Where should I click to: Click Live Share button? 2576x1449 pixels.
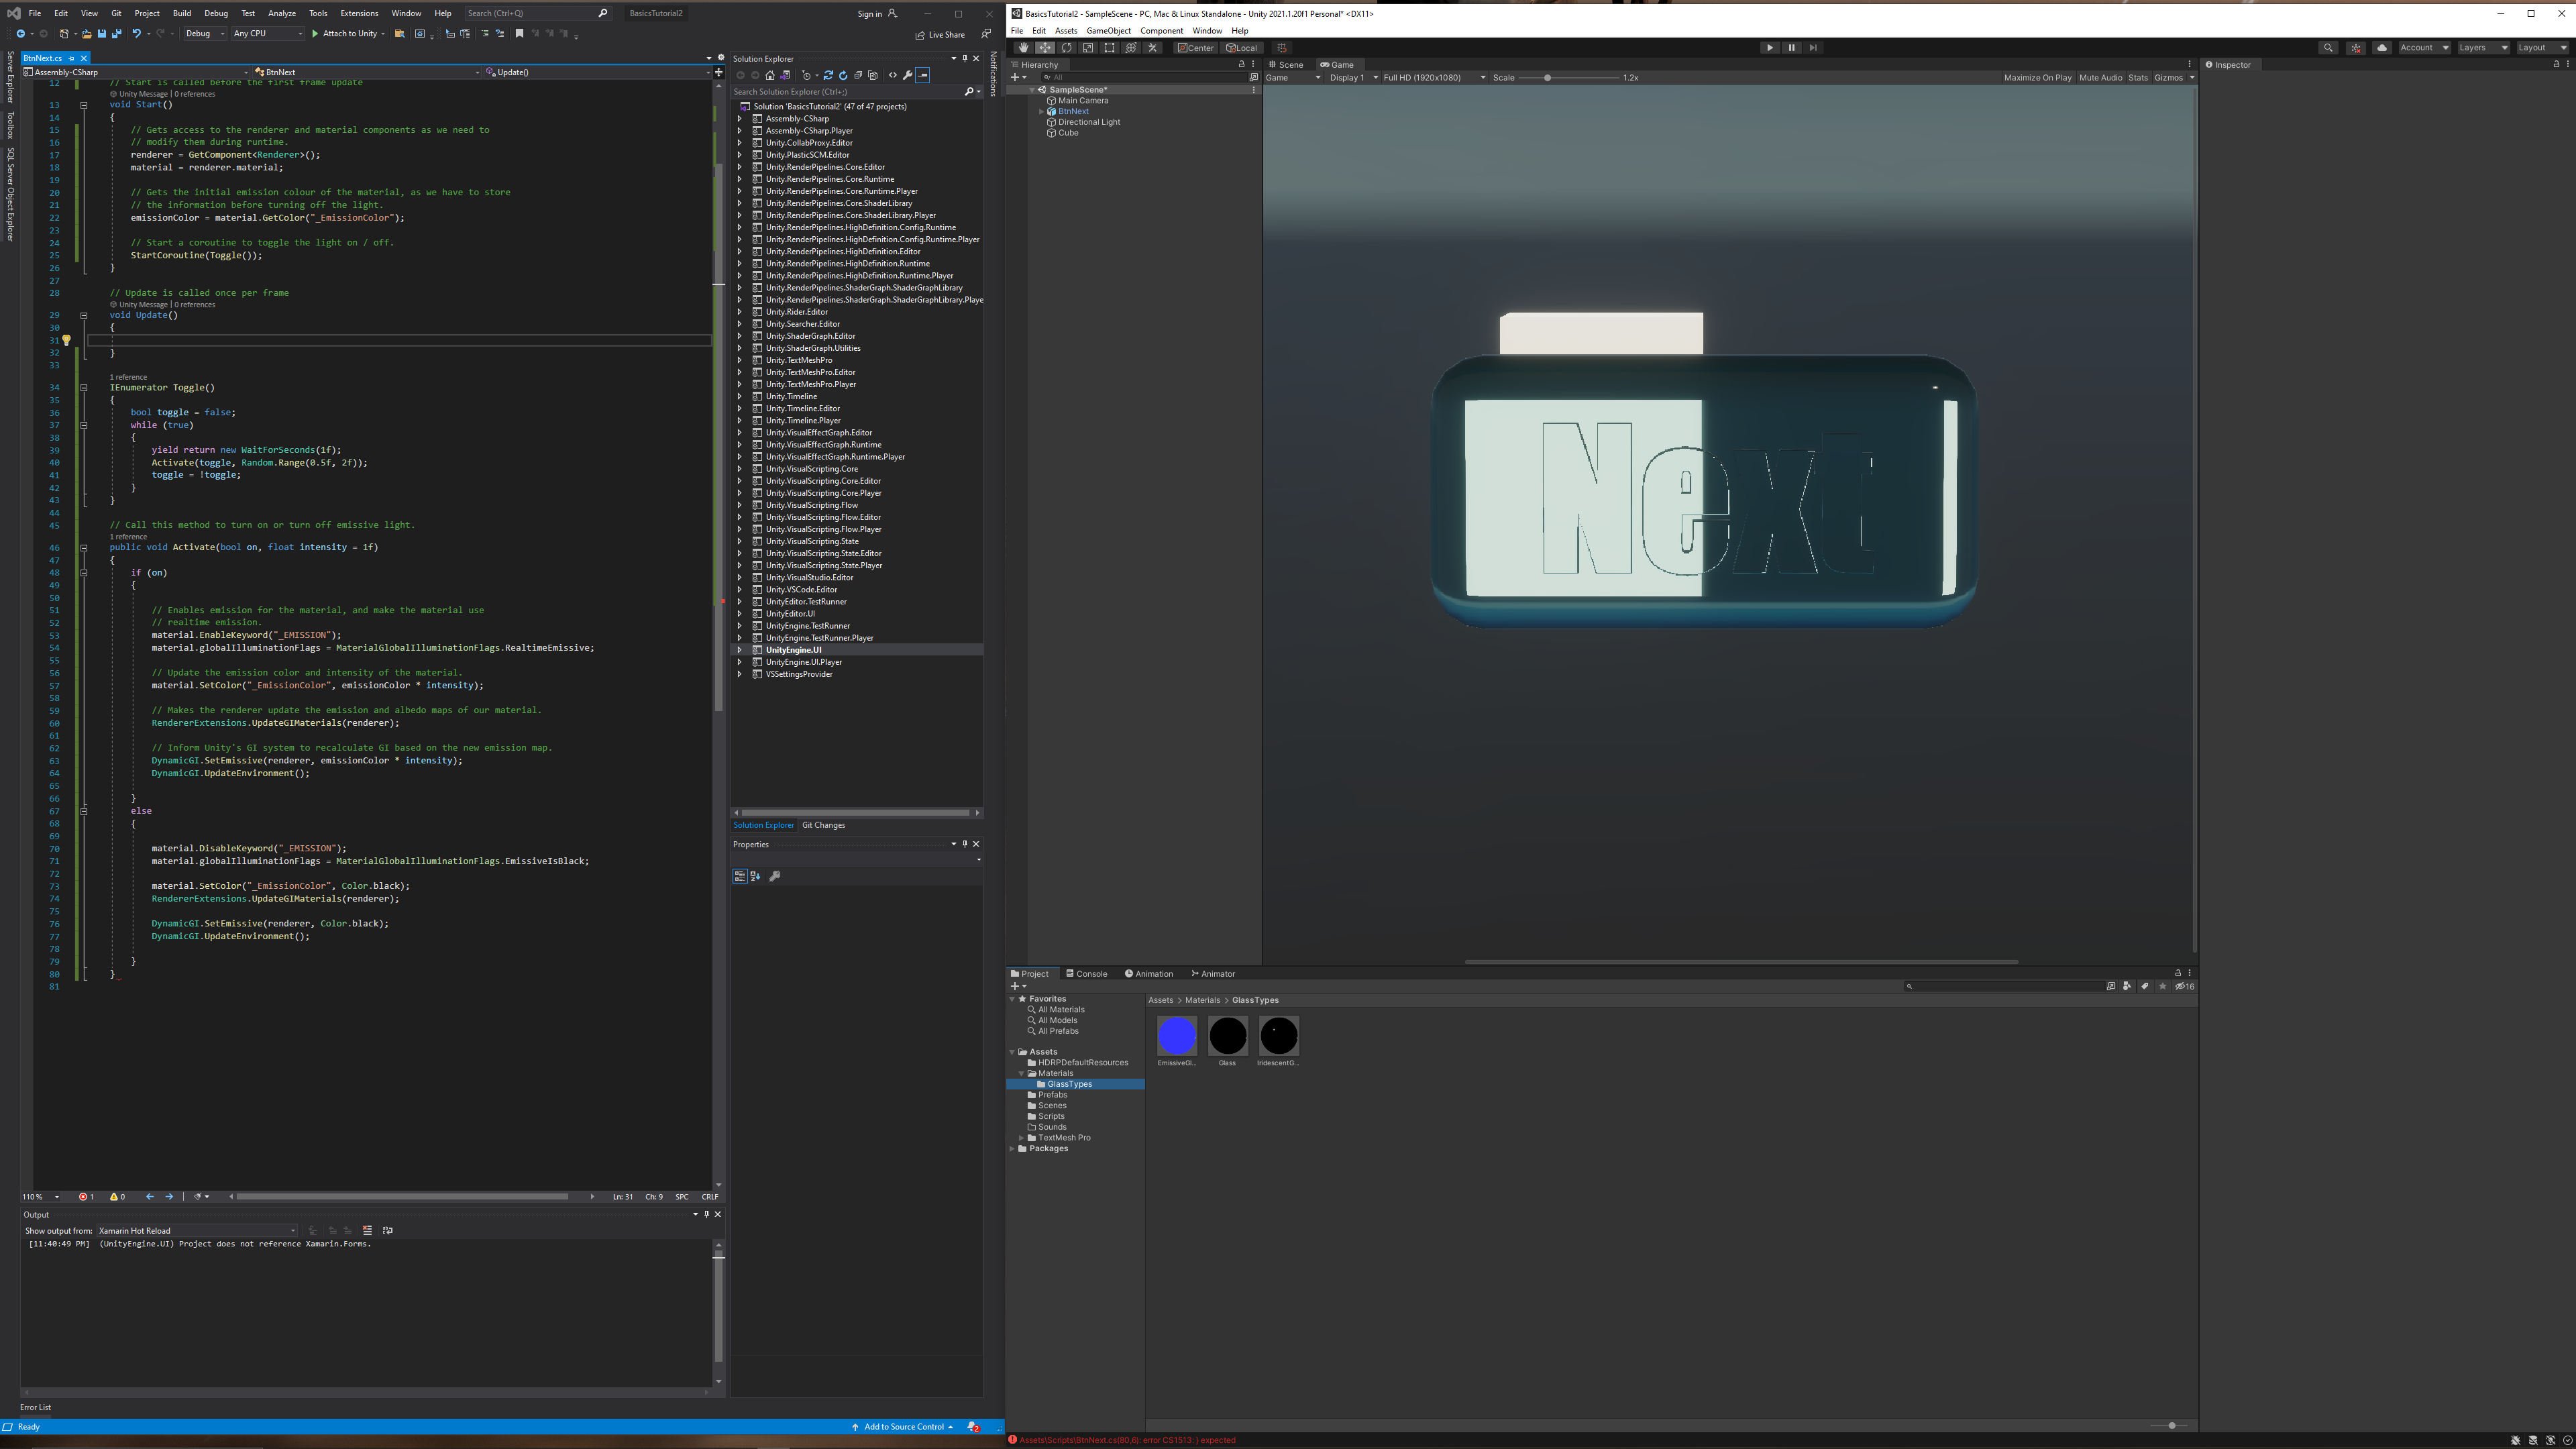940,35
